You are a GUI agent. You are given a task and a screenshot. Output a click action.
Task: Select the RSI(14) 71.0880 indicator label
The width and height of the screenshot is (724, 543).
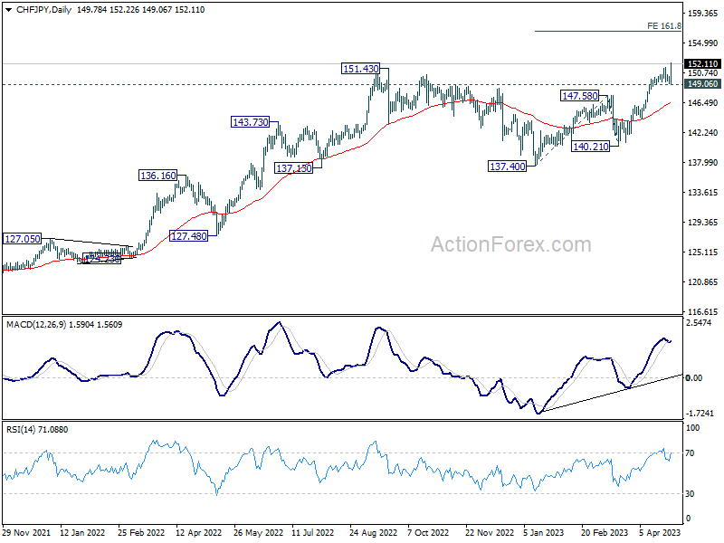[x=37, y=429]
